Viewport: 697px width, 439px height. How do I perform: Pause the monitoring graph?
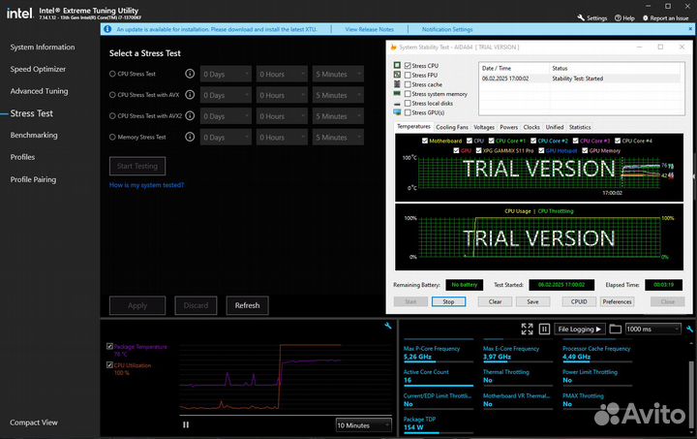[186, 424]
